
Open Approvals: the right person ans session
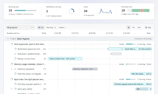tap(29, 79)
